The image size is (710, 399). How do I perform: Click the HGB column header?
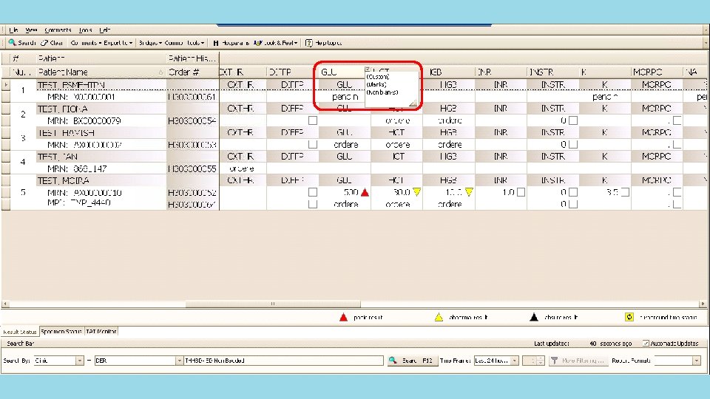pyautogui.click(x=449, y=72)
